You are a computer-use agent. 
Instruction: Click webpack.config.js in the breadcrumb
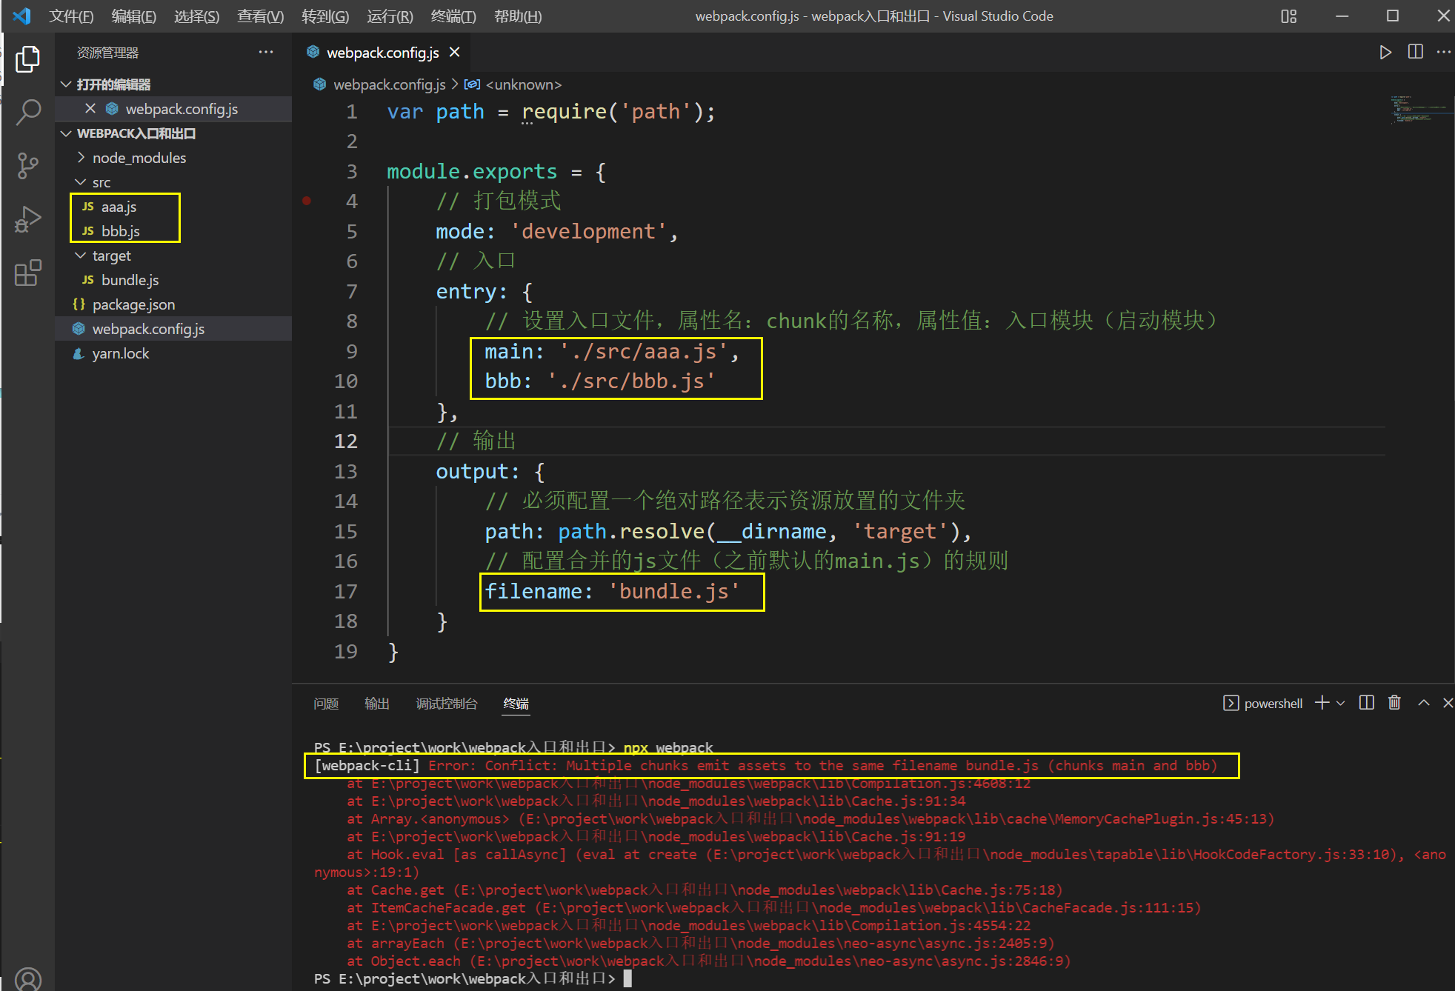click(x=389, y=84)
